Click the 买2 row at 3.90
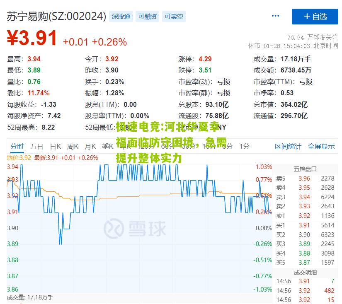 305,235
